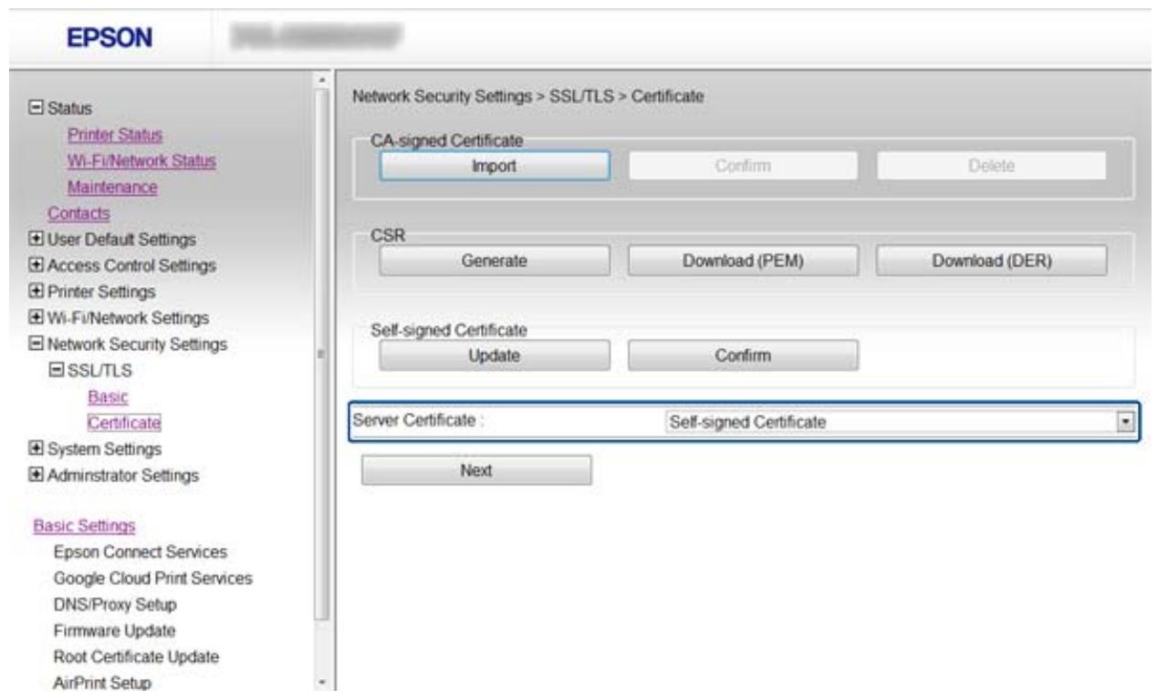This screenshot has width=1157, height=700.
Task: Expand Administrator Settings plus icon
Action: click(35, 475)
